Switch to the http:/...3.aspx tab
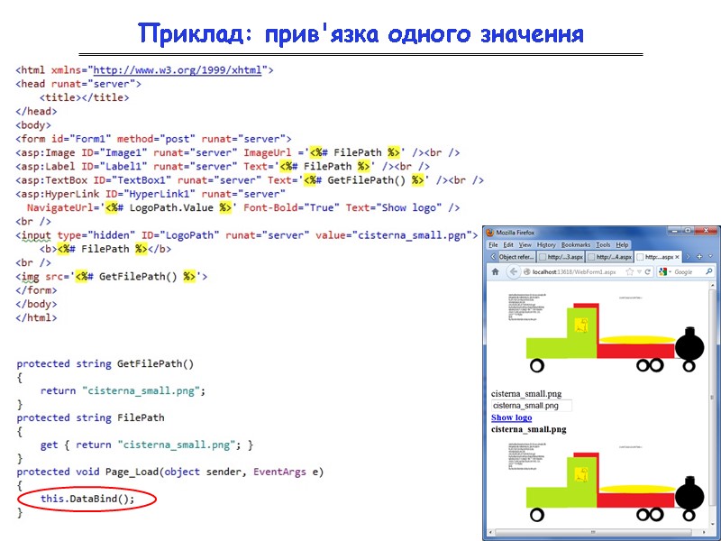Image resolution: width=721 pixels, height=541 pixels. [x=561, y=257]
